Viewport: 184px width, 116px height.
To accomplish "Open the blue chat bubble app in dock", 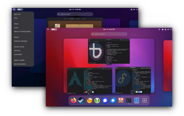I will (105, 101).
